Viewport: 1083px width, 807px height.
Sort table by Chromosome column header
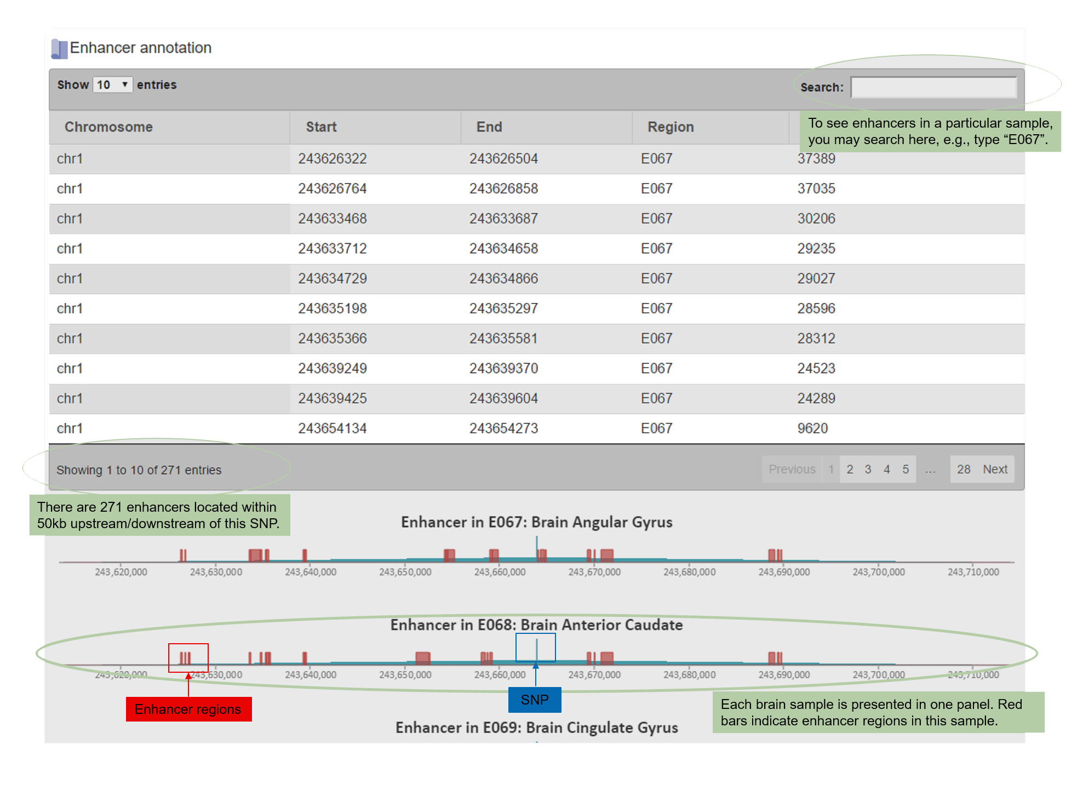pyautogui.click(x=169, y=127)
